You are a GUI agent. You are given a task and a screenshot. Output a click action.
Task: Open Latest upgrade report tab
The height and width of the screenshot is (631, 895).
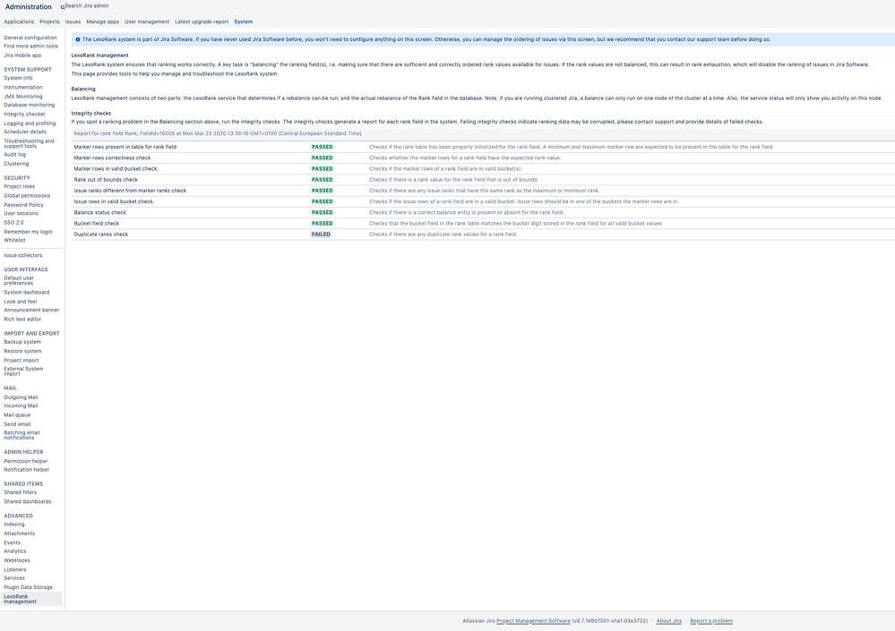[202, 21]
